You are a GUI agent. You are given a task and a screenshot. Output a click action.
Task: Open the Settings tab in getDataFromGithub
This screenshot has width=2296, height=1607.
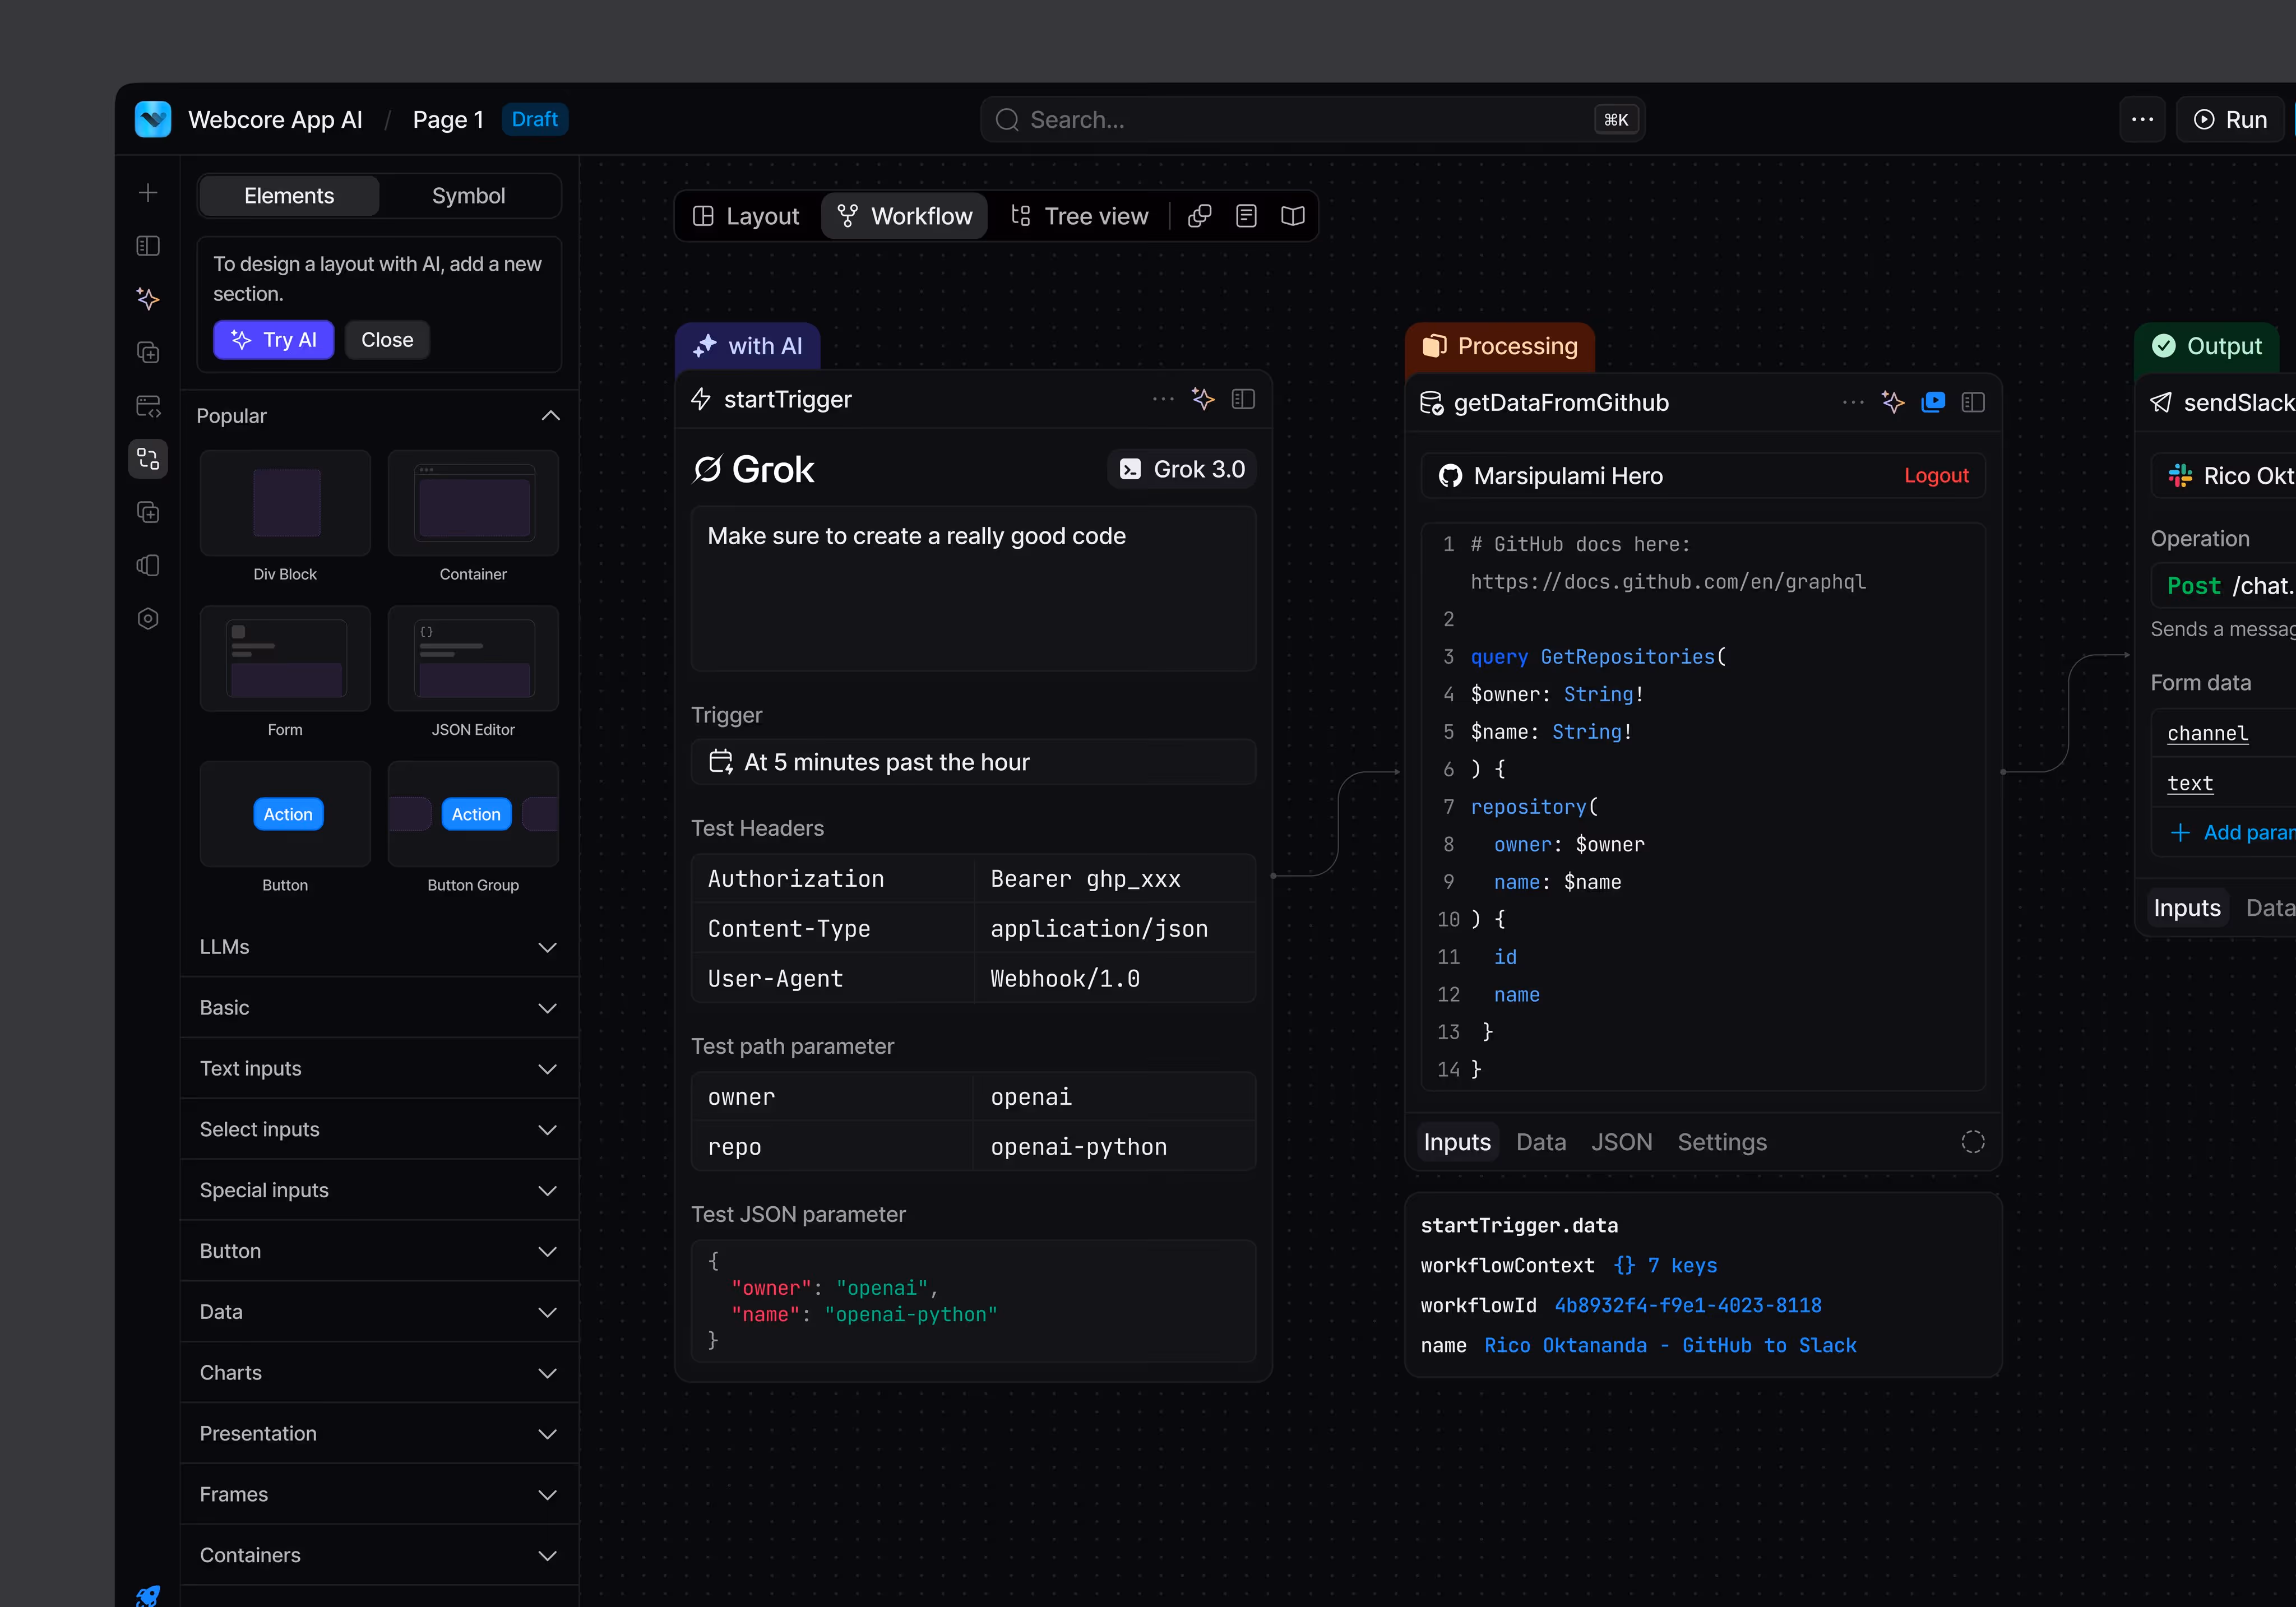click(x=1722, y=1142)
